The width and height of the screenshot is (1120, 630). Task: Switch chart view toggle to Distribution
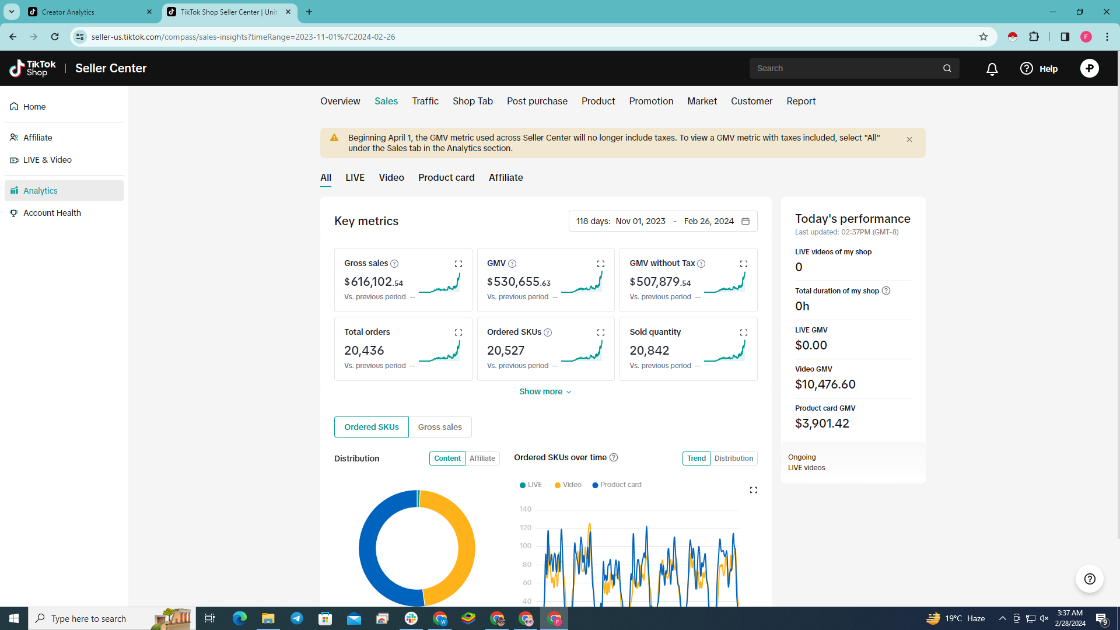(733, 459)
